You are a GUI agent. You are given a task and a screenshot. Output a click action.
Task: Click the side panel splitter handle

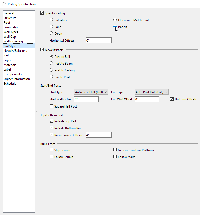(37, 111)
